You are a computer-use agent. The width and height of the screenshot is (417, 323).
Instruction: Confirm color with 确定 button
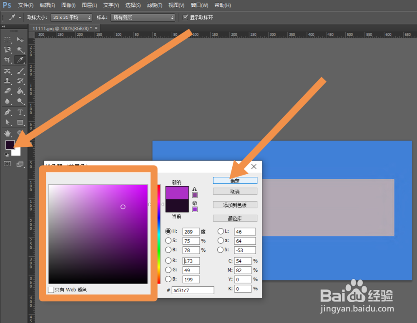[x=235, y=180]
